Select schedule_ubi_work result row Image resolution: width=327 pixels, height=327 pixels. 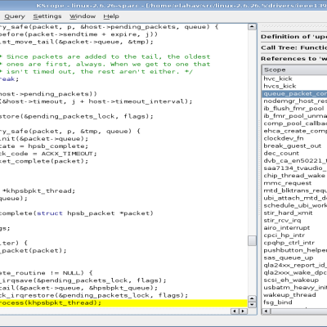[294, 205]
